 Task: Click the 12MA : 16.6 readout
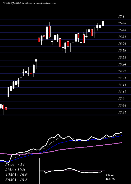click(x=16, y=175)
